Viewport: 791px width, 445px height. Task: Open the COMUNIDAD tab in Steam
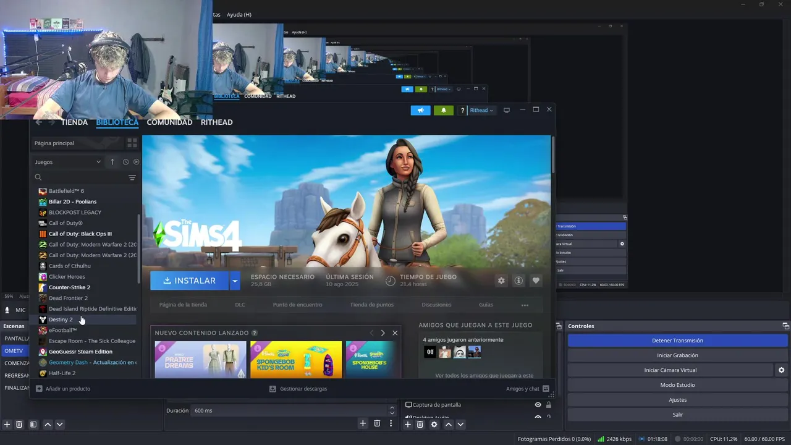[169, 122]
